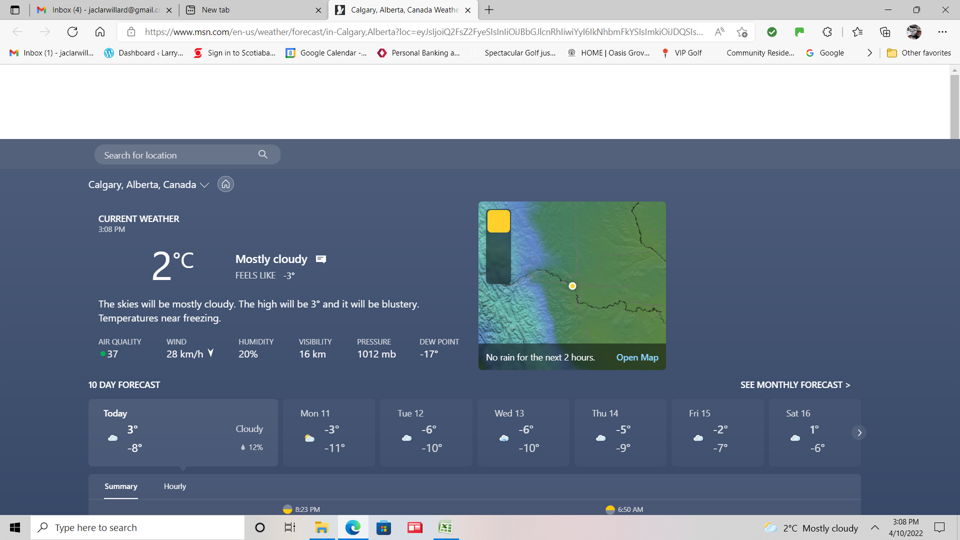The height and width of the screenshot is (540, 960).
Task: Show next forecast days with right chevron
Action: (859, 432)
